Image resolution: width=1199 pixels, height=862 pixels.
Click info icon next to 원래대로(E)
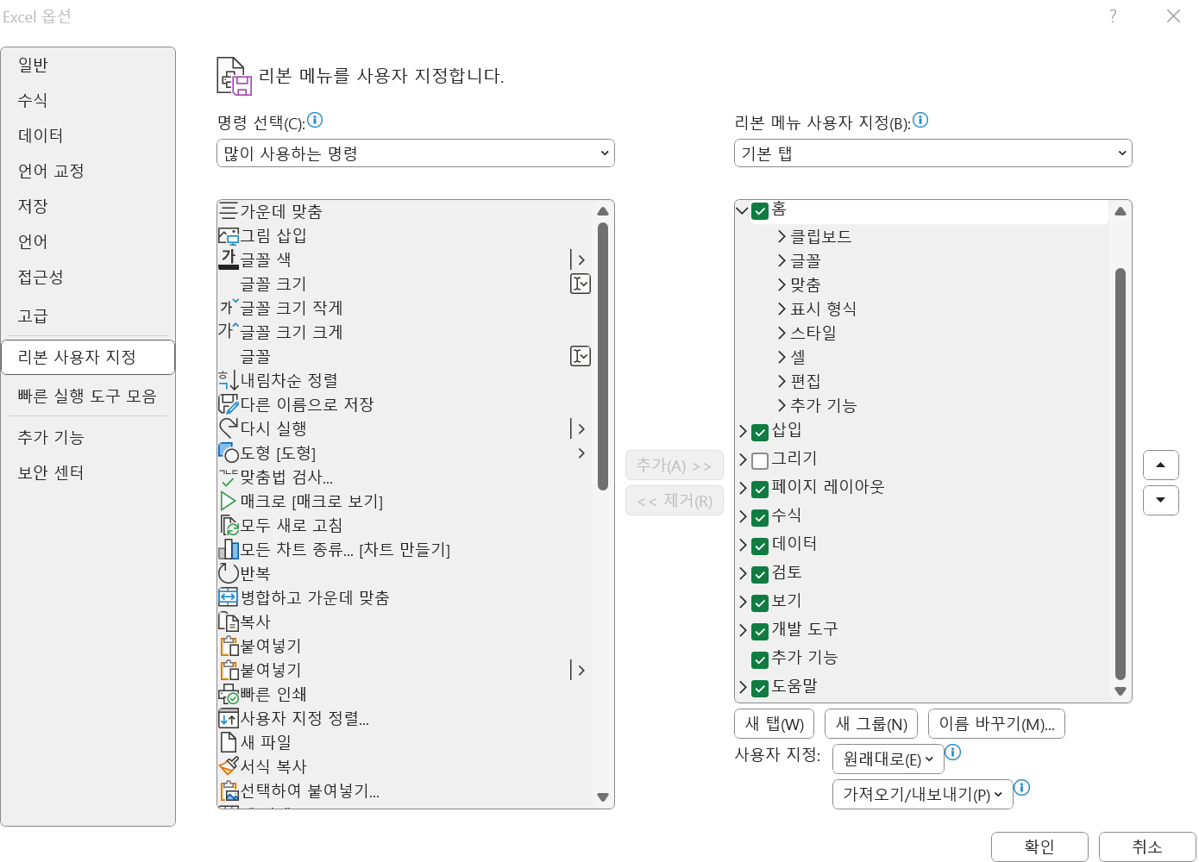tap(953, 753)
